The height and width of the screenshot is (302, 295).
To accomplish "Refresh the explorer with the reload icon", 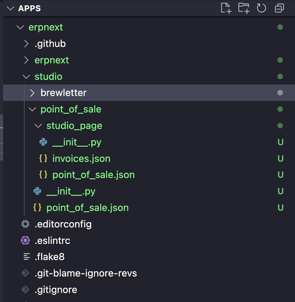I will 261,8.
